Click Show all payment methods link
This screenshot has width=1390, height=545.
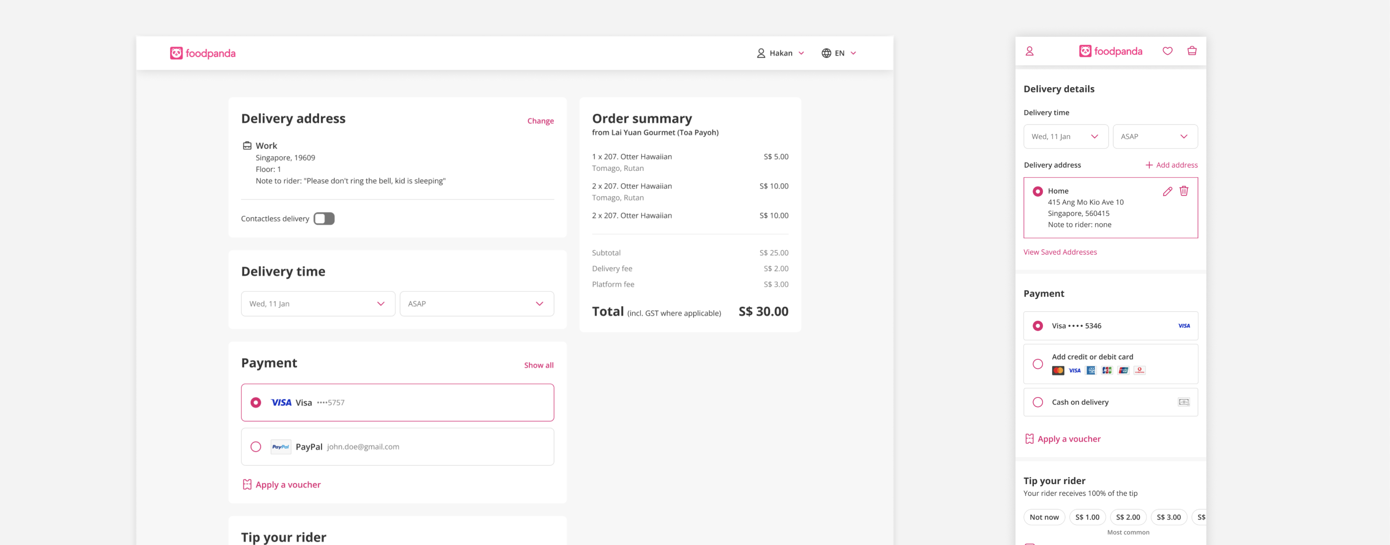(x=539, y=365)
